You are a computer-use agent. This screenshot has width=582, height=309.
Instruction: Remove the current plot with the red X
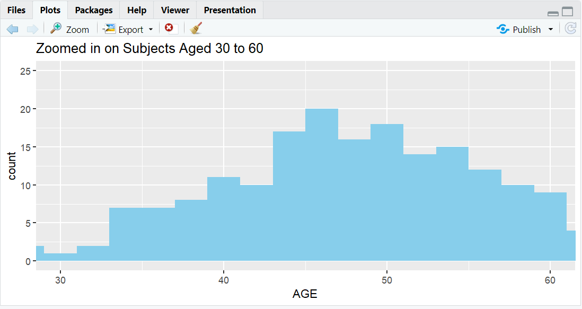coord(170,29)
